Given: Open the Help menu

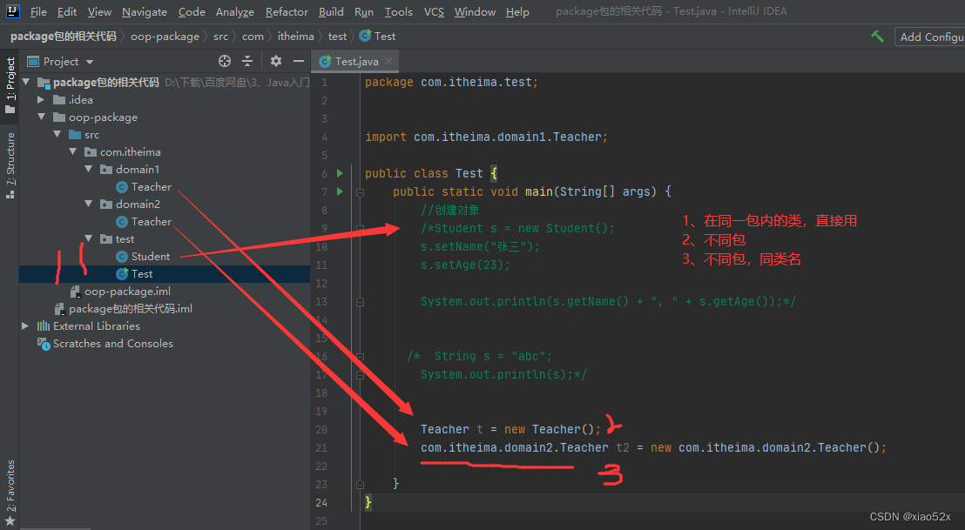Looking at the screenshot, I should [517, 11].
